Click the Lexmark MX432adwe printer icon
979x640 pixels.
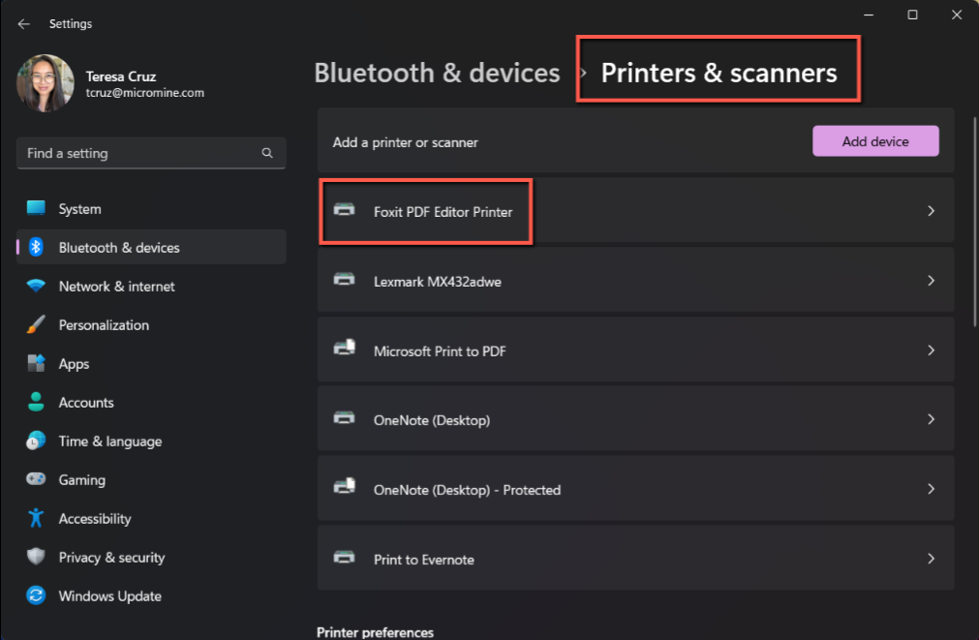[344, 281]
